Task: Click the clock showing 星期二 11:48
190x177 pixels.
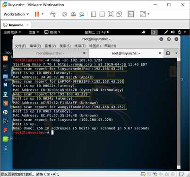Action: [x=96, y=32]
